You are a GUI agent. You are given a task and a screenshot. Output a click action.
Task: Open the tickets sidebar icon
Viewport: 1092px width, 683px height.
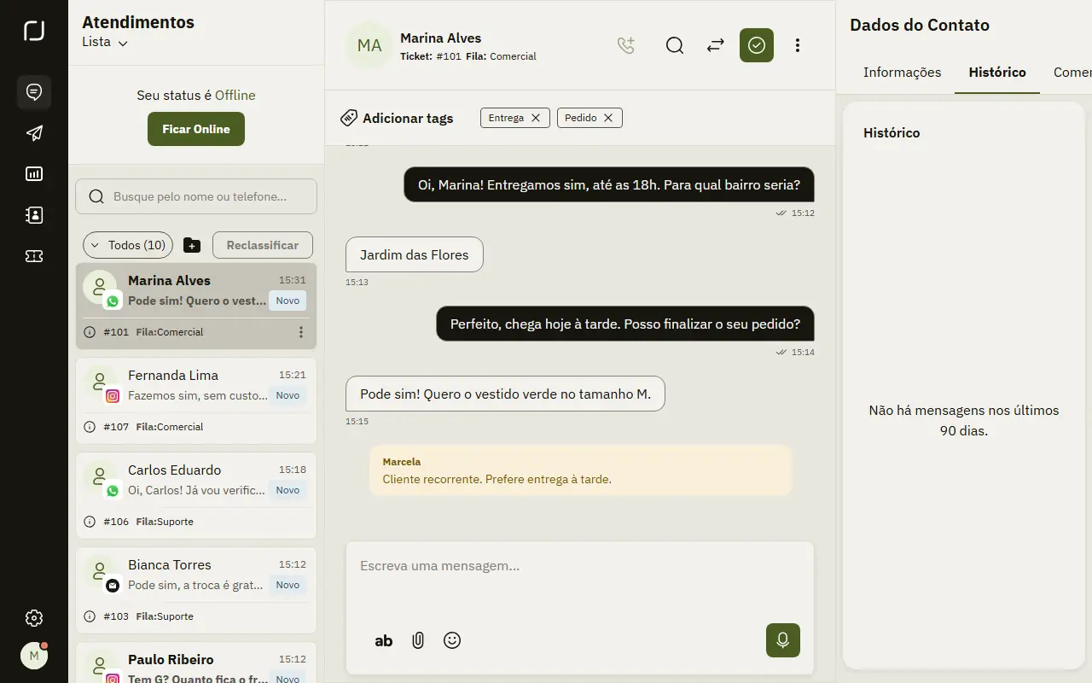click(34, 256)
